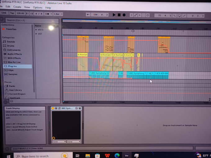Open User Library under Places
This screenshot has width=211, height=158.
pyautogui.click(x=15, y=90)
